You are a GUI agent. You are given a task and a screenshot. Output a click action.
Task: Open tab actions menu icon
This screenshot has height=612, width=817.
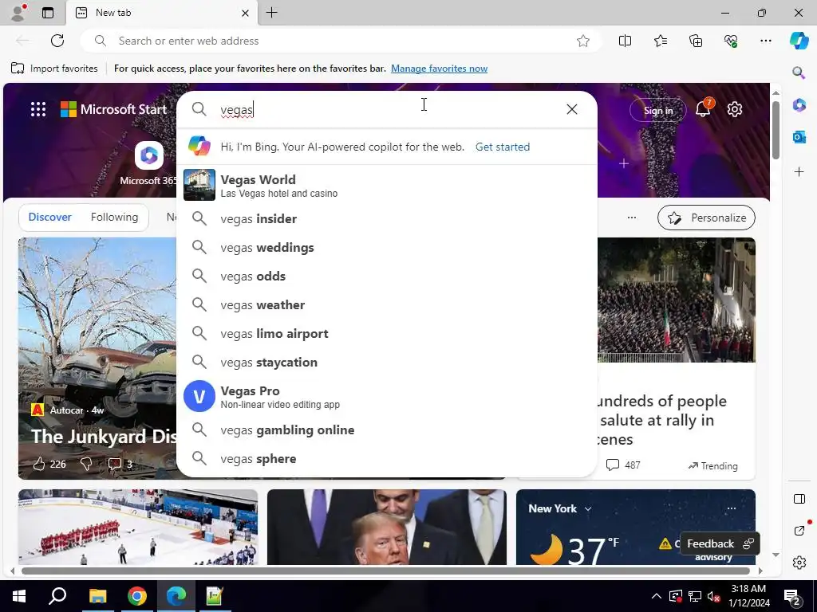pyautogui.click(x=48, y=13)
